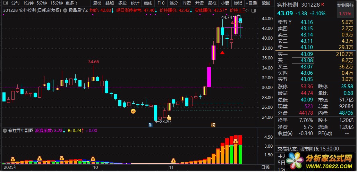Click the diamond icon after 价柱上三

tap(247, 10)
